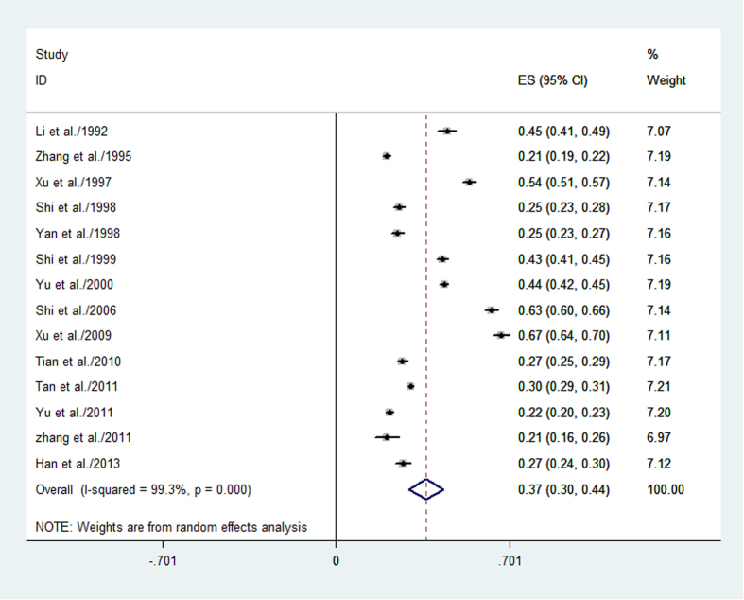Click the weight '7.11' for Xu et al./2009
This screenshot has width=744, height=600.
(659, 335)
